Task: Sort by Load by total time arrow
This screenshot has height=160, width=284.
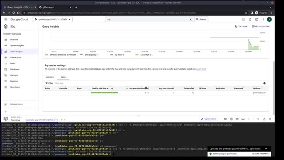Action: coord(112,88)
